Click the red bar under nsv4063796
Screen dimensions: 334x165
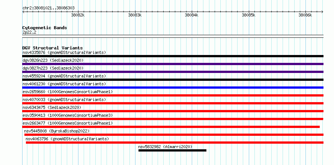point(175,143)
